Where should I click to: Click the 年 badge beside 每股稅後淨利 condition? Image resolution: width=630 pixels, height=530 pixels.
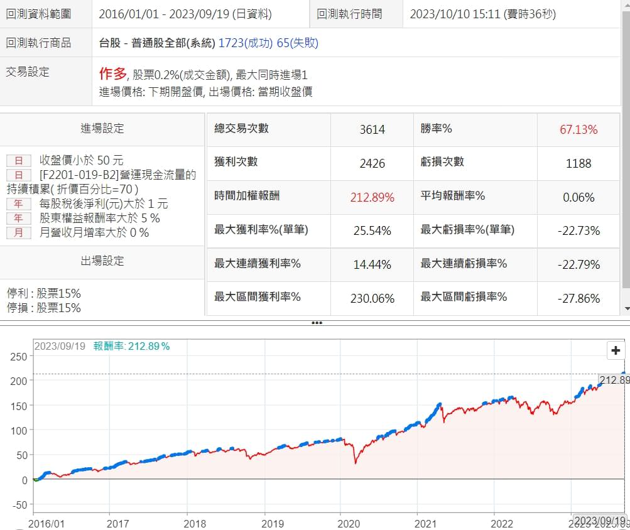click(x=18, y=204)
